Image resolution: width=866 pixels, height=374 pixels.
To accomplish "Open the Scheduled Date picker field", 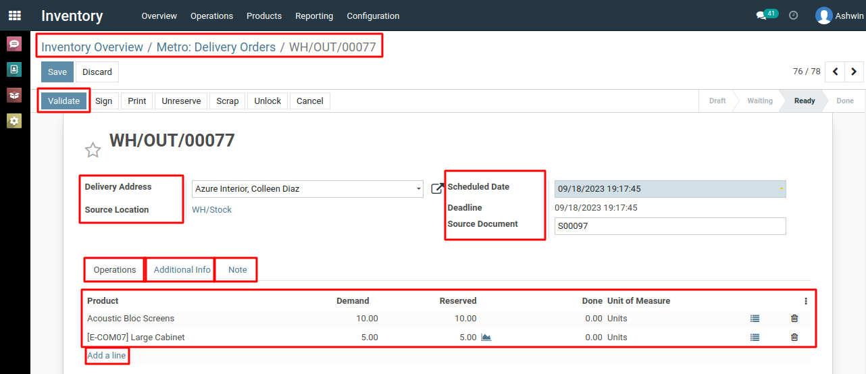I will click(670, 189).
